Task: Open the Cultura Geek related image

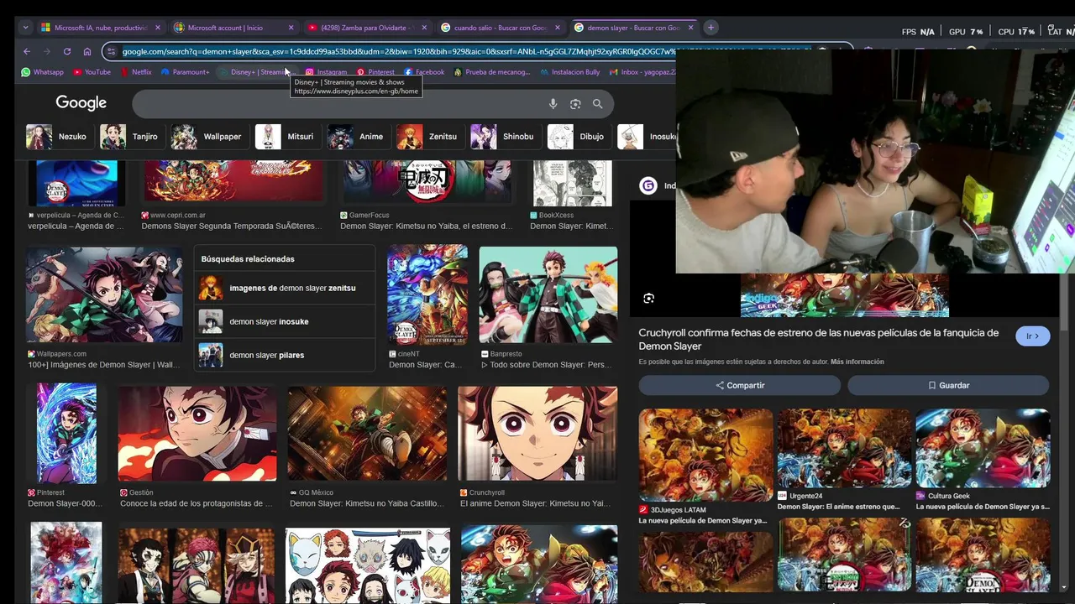Action: coord(983,449)
